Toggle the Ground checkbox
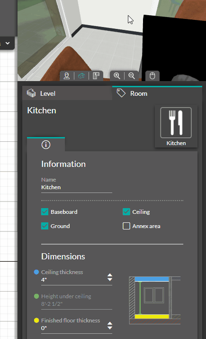206x339 pixels. tap(45, 226)
